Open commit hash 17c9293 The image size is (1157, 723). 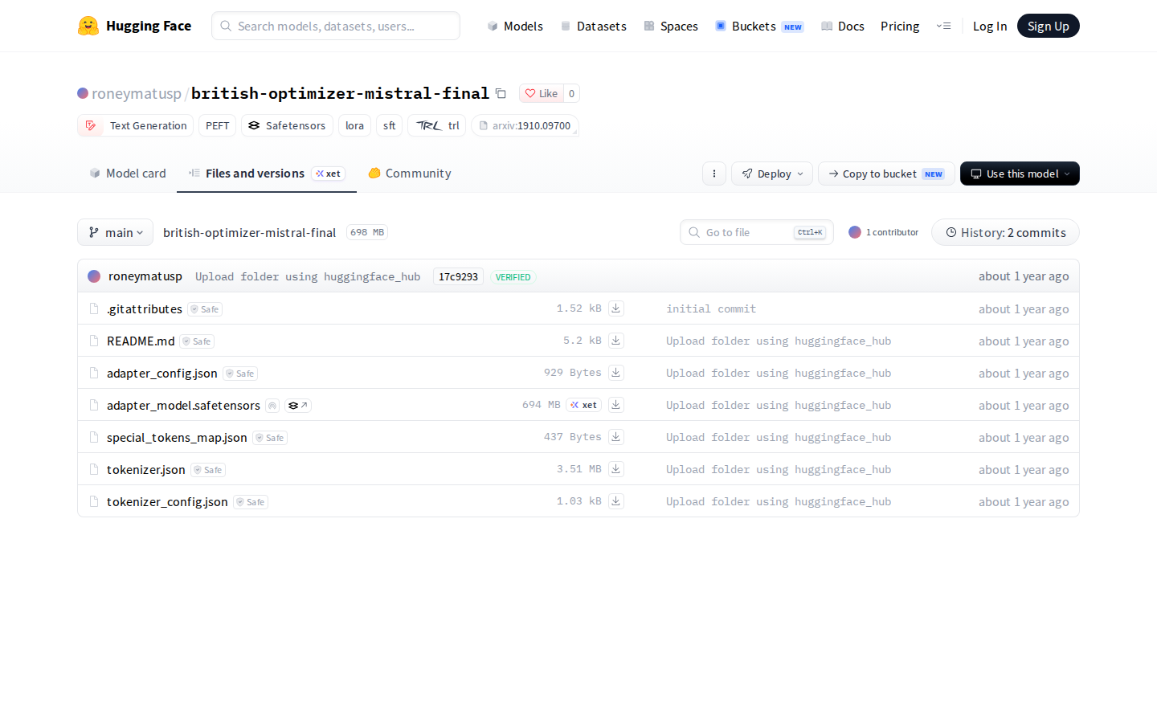458,276
